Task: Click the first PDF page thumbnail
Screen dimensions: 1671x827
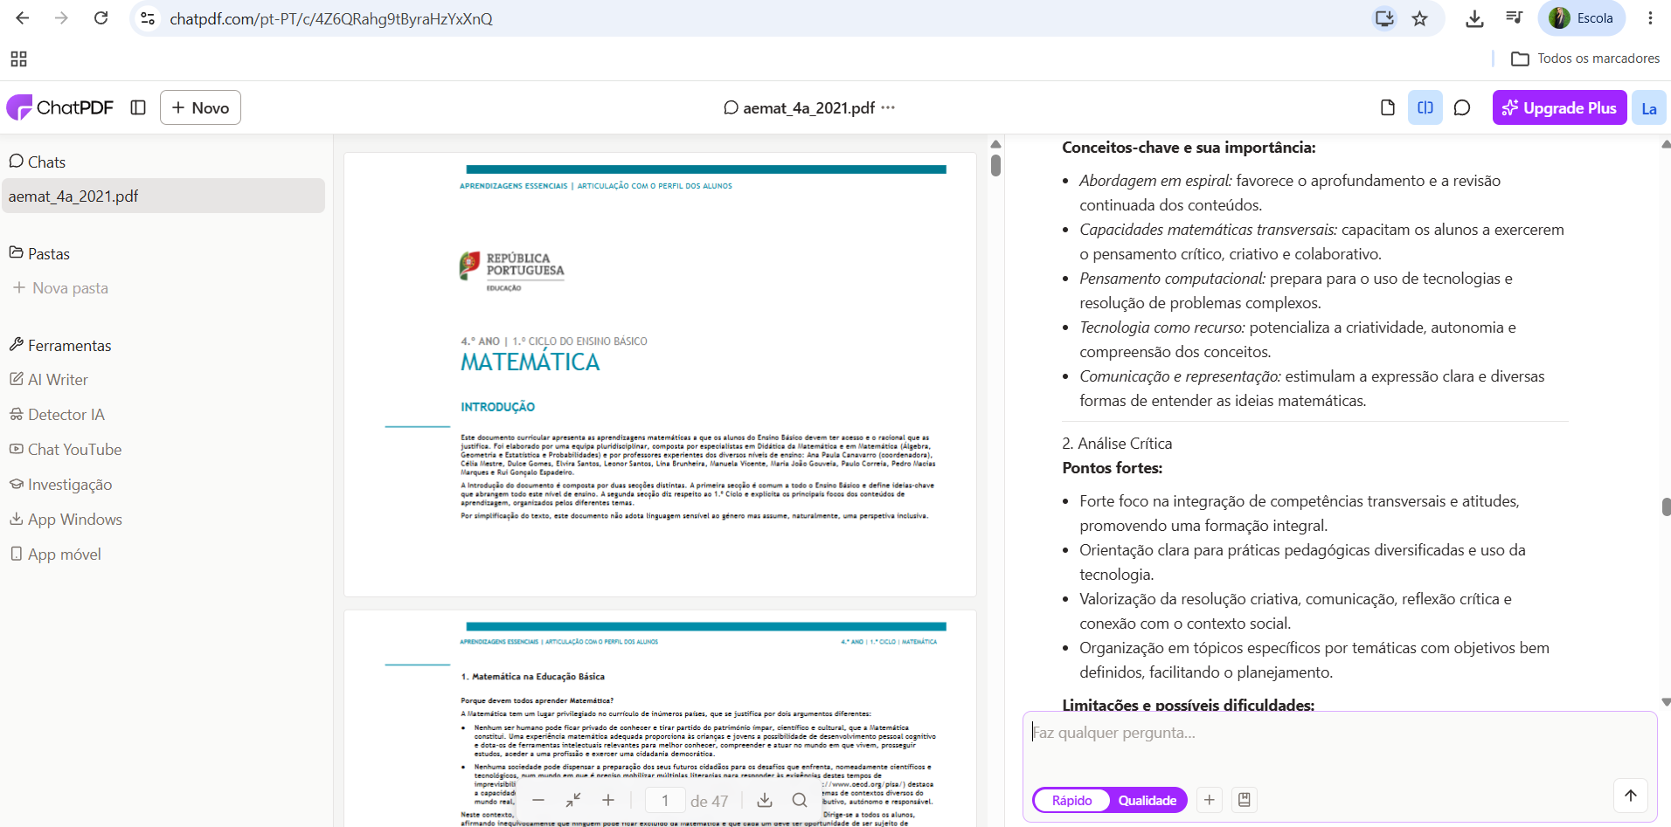Action: coord(660,375)
